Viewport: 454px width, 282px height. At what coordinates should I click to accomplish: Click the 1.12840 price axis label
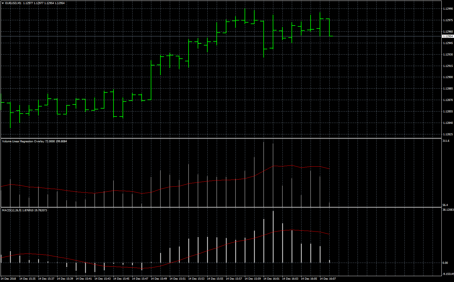(448, 123)
